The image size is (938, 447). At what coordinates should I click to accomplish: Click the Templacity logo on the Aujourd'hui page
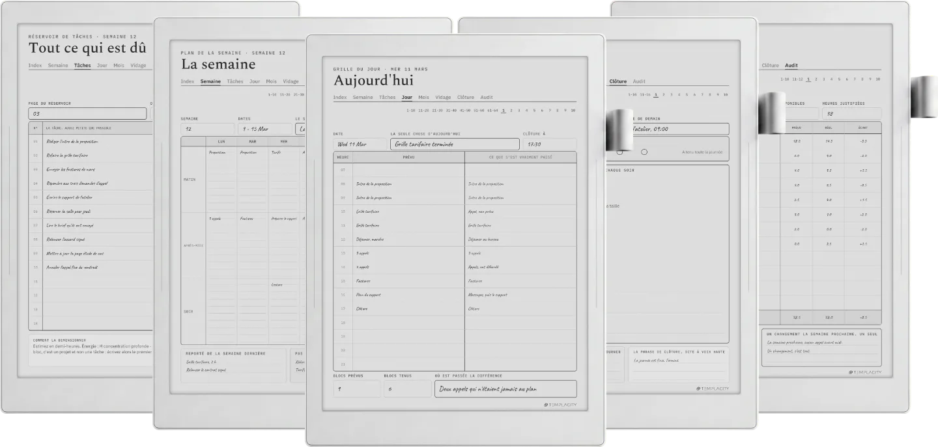click(x=560, y=405)
